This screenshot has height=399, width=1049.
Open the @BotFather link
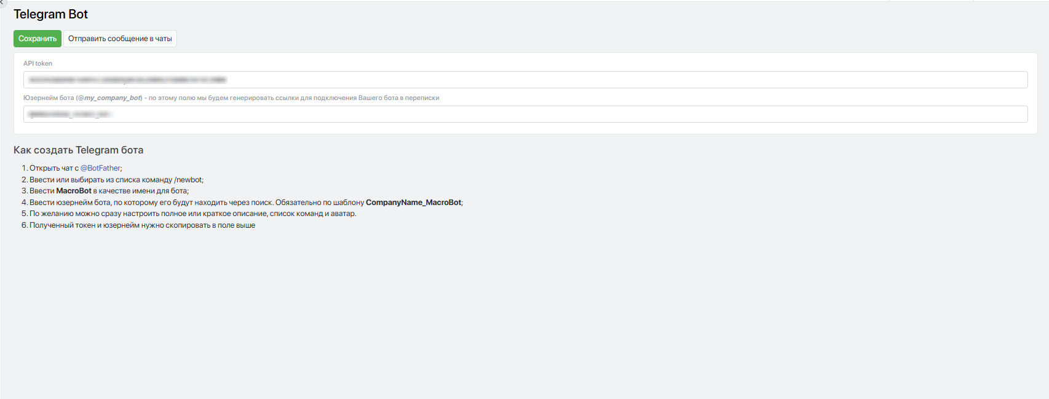click(100, 168)
